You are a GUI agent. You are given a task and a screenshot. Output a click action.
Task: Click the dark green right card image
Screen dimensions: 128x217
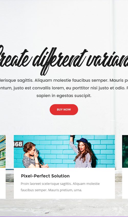click(125, 151)
